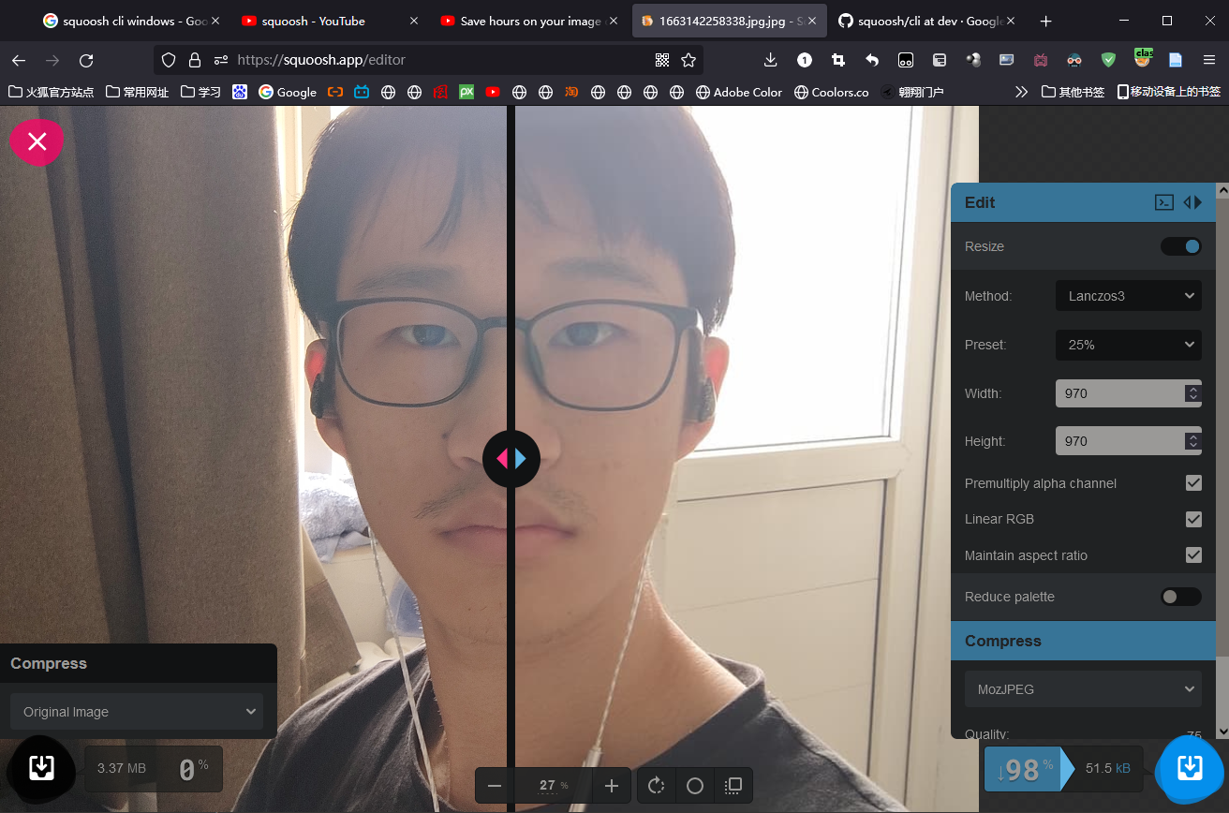This screenshot has width=1229, height=813.
Task: Click the shield tracking protection icon
Action: point(169,60)
